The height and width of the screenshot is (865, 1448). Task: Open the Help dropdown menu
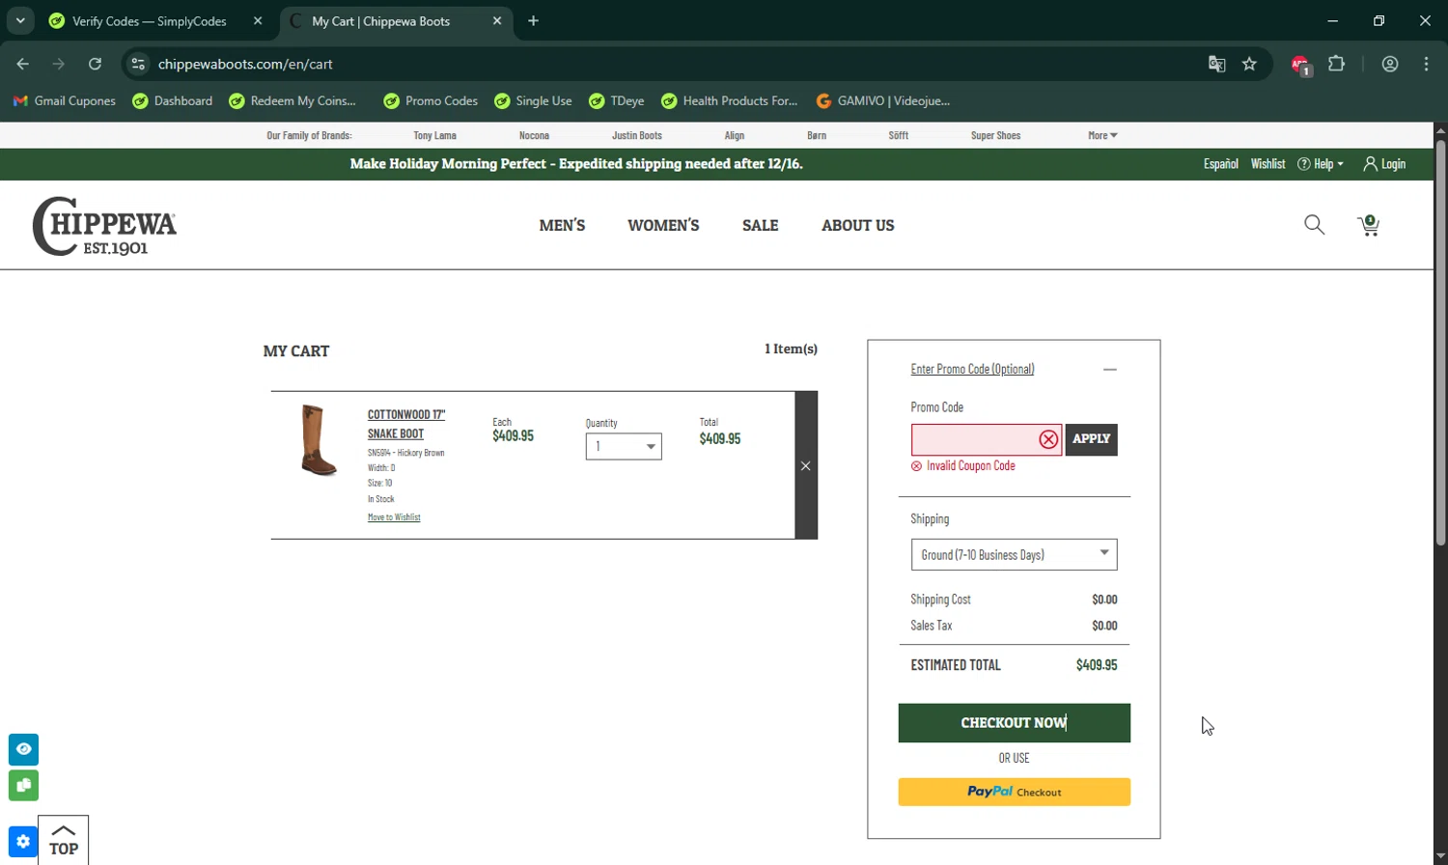coord(1321,164)
